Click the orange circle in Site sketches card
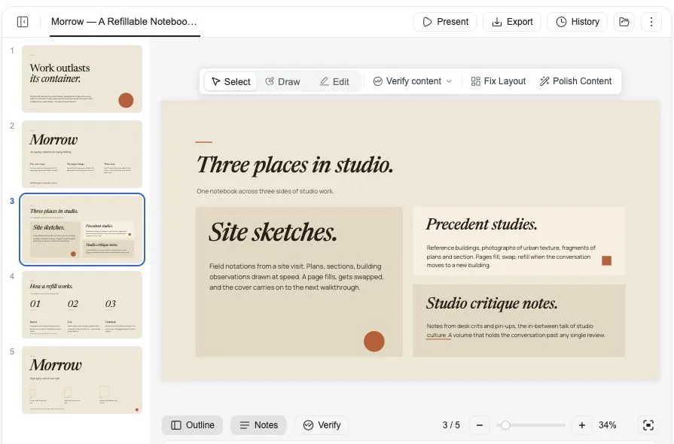 point(374,342)
